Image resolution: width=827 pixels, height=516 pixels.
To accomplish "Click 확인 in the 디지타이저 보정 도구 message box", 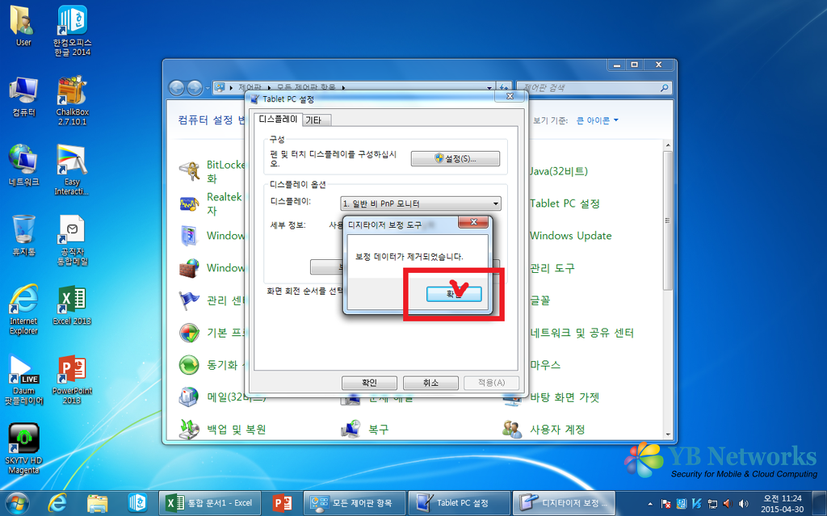I will pyautogui.click(x=454, y=294).
